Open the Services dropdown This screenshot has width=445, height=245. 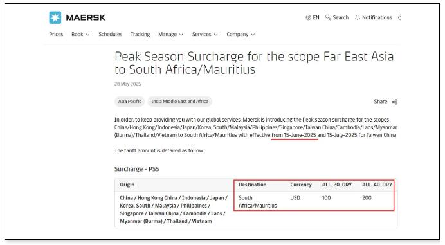click(204, 34)
